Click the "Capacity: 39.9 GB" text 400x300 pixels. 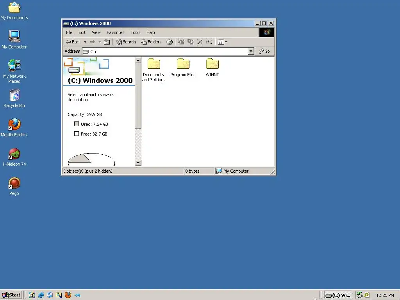[85, 114]
